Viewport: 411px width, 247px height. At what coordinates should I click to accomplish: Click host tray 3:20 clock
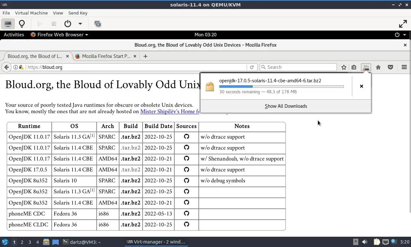(x=405, y=242)
